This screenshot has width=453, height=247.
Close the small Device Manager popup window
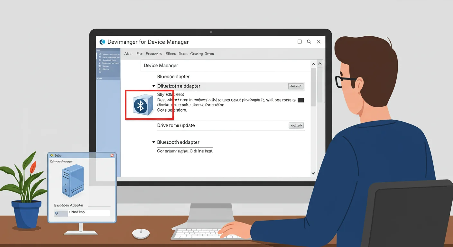point(112,155)
